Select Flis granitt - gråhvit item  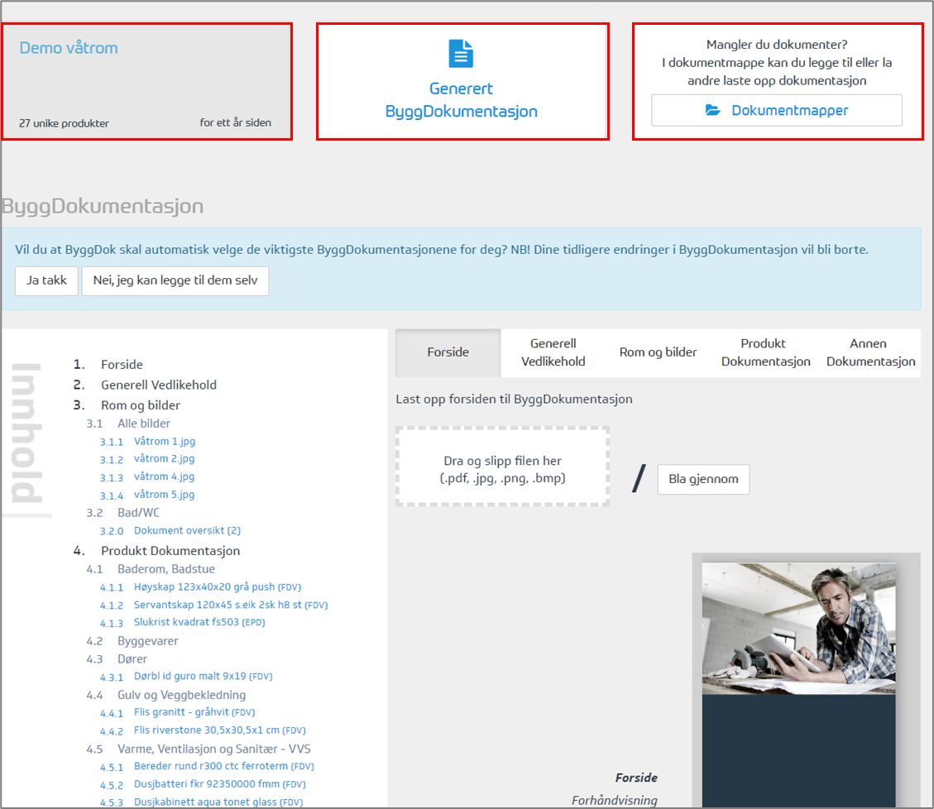point(182,712)
